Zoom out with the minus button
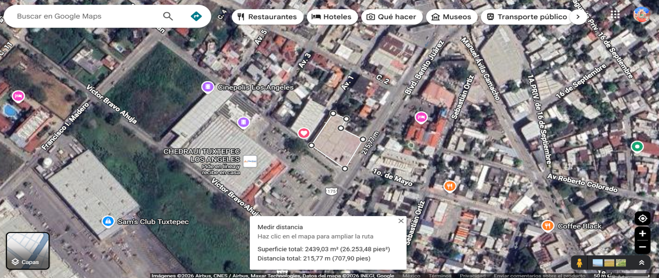The height and width of the screenshot is (278, 659). [643, 247]
